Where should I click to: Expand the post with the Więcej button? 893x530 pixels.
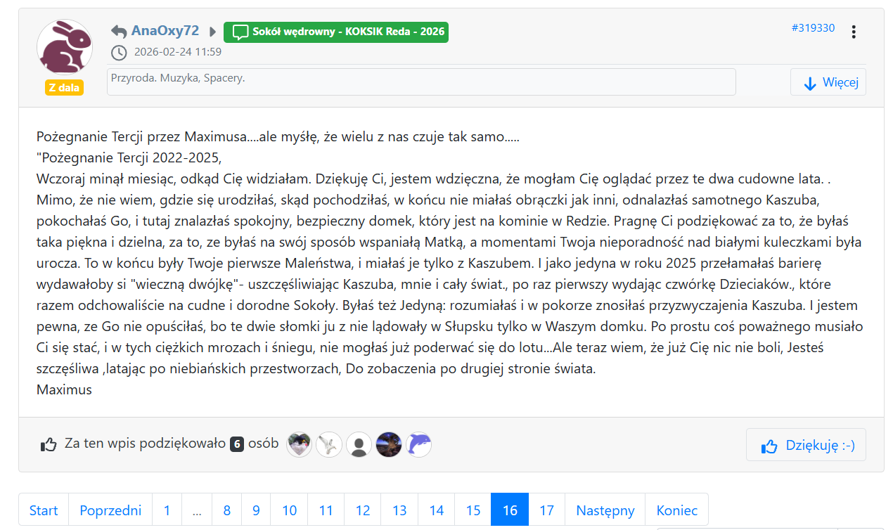click(x=828, y=82)
